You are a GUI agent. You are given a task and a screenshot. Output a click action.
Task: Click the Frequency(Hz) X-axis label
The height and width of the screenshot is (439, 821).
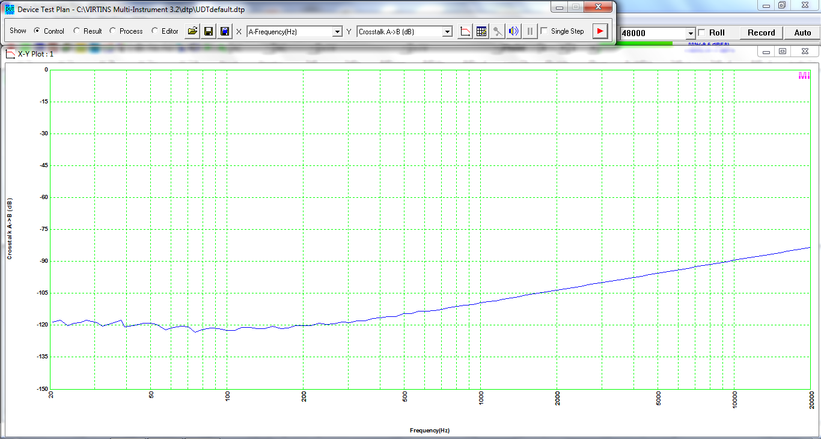[430, 431]
